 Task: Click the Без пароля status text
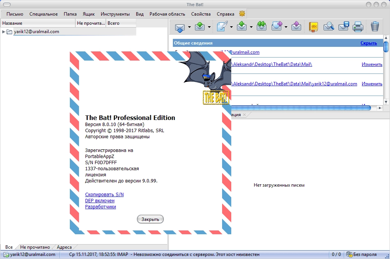click(365, 254)
